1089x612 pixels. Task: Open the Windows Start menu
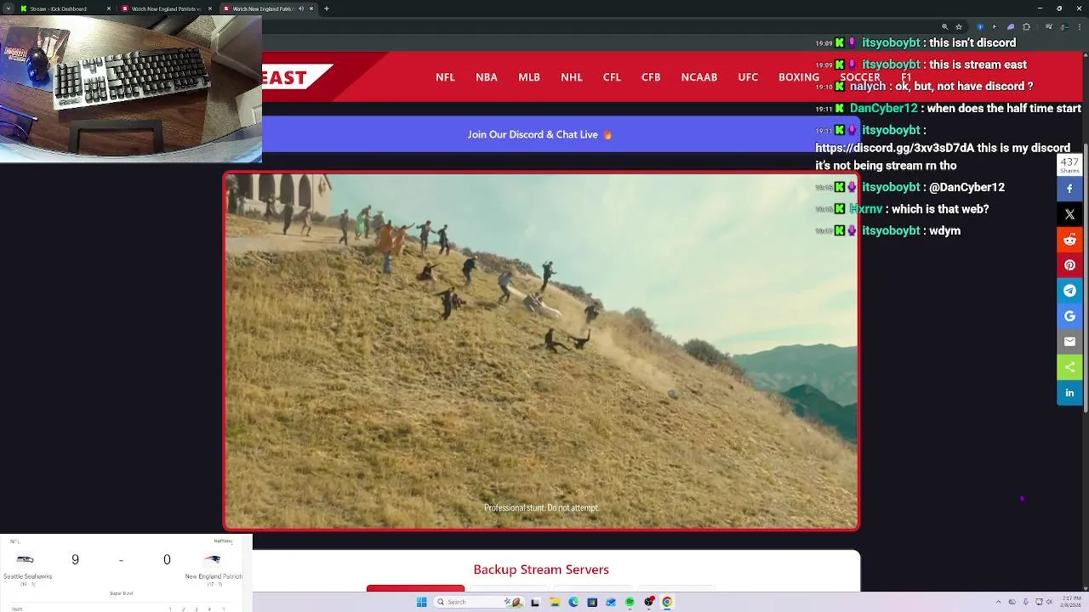422,602
